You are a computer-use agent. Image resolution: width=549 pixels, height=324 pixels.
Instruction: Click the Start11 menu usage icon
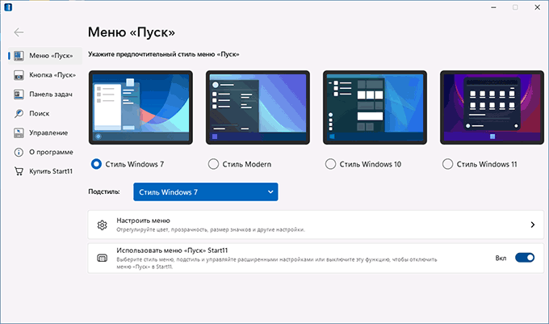(102, 258)
